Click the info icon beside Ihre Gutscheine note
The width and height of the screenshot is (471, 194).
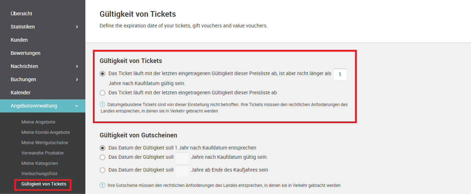[102, 185]
